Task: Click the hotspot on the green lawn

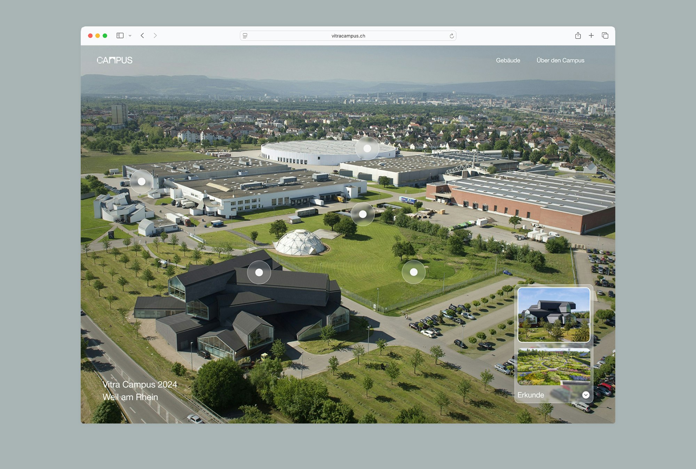Action: pos(413,272)
